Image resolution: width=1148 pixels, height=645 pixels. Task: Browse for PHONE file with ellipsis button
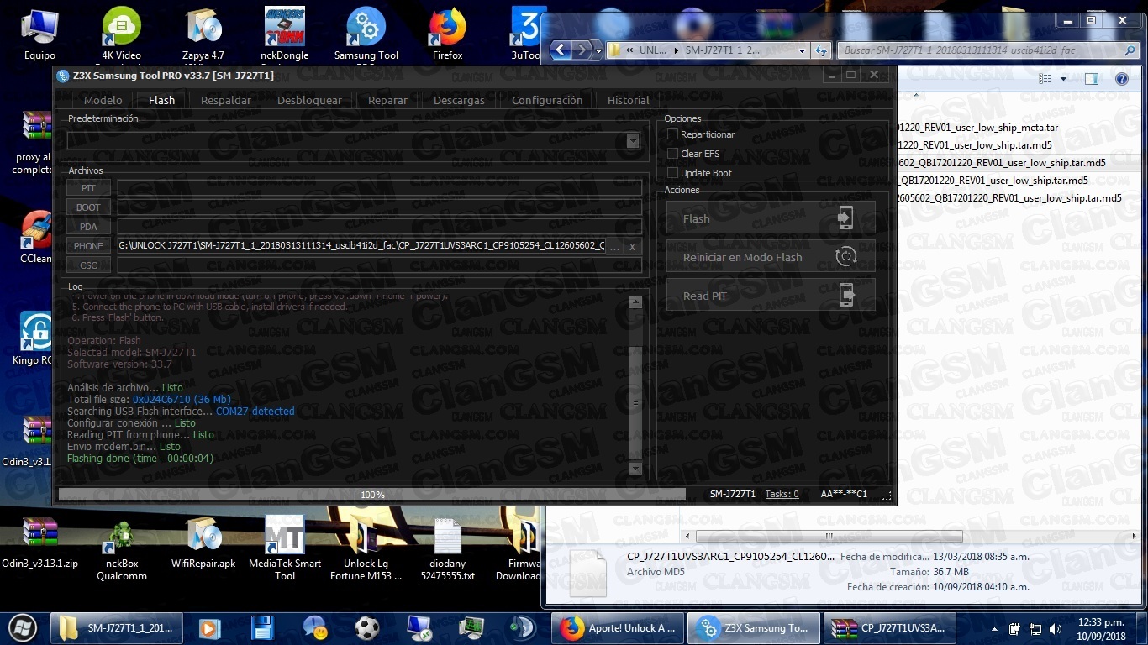614,247
